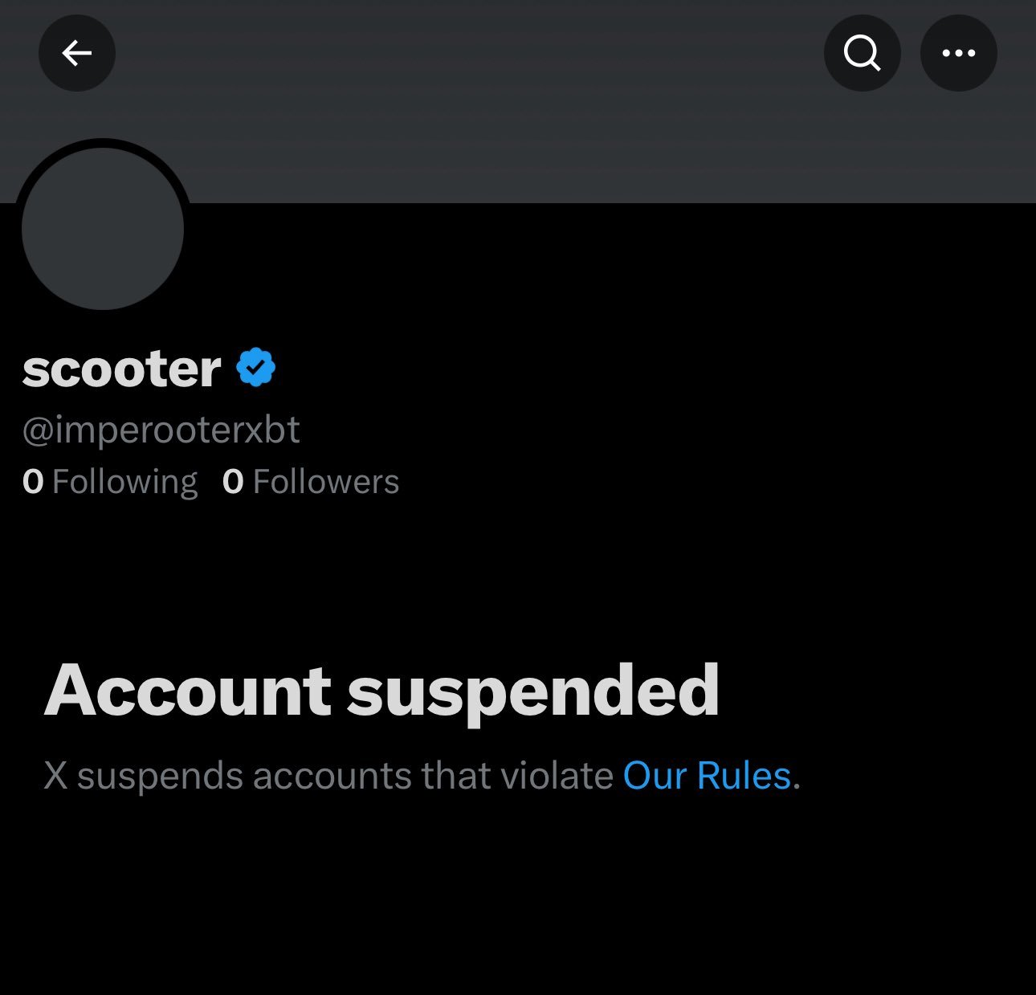The height and width of the screenshot is (995, 1036).
Task: Open the Following list label
Action: [x=124, y=482]
